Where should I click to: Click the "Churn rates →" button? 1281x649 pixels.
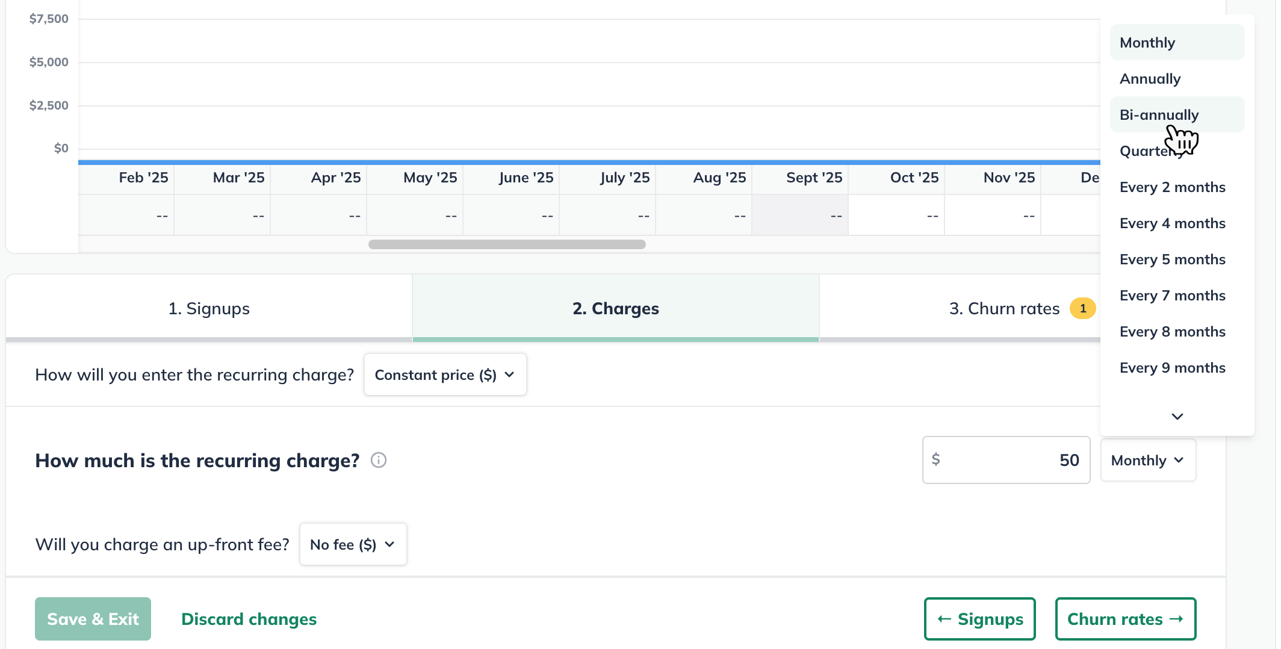coord(1125,618)
